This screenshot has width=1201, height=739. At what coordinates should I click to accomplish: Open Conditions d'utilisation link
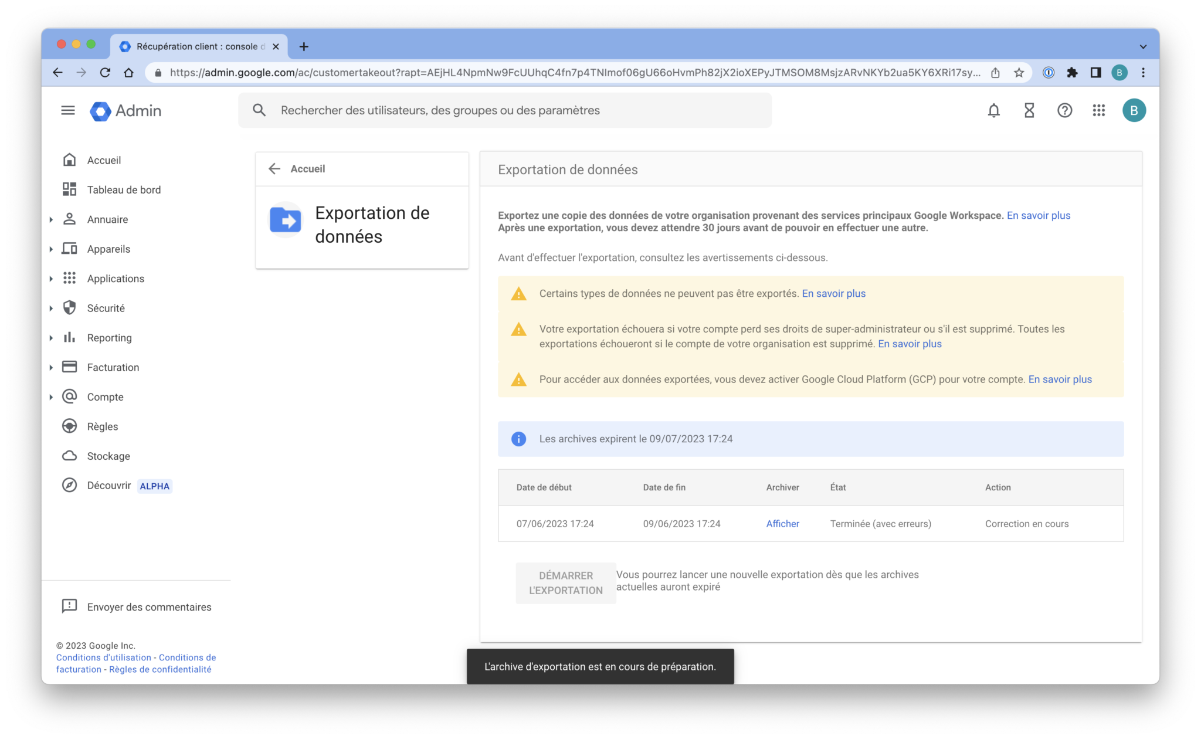coord(104,657)
